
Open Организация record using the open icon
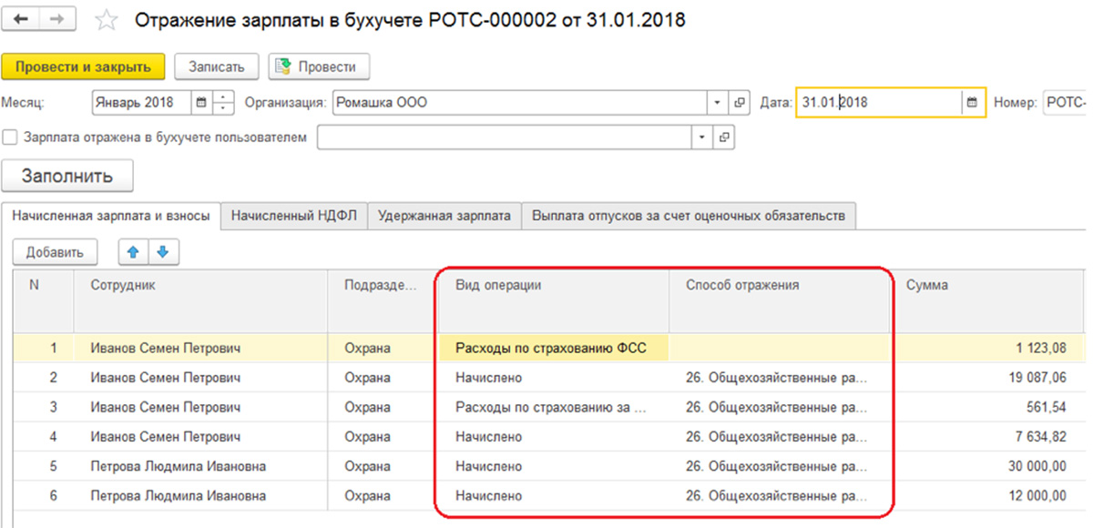tap(739, 103)
